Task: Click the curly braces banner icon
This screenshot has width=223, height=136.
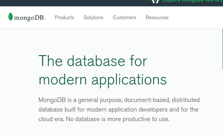Action: [155, 1]
